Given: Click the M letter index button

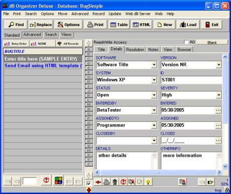Looking at the screenshot, I should [x=89, y=105].
